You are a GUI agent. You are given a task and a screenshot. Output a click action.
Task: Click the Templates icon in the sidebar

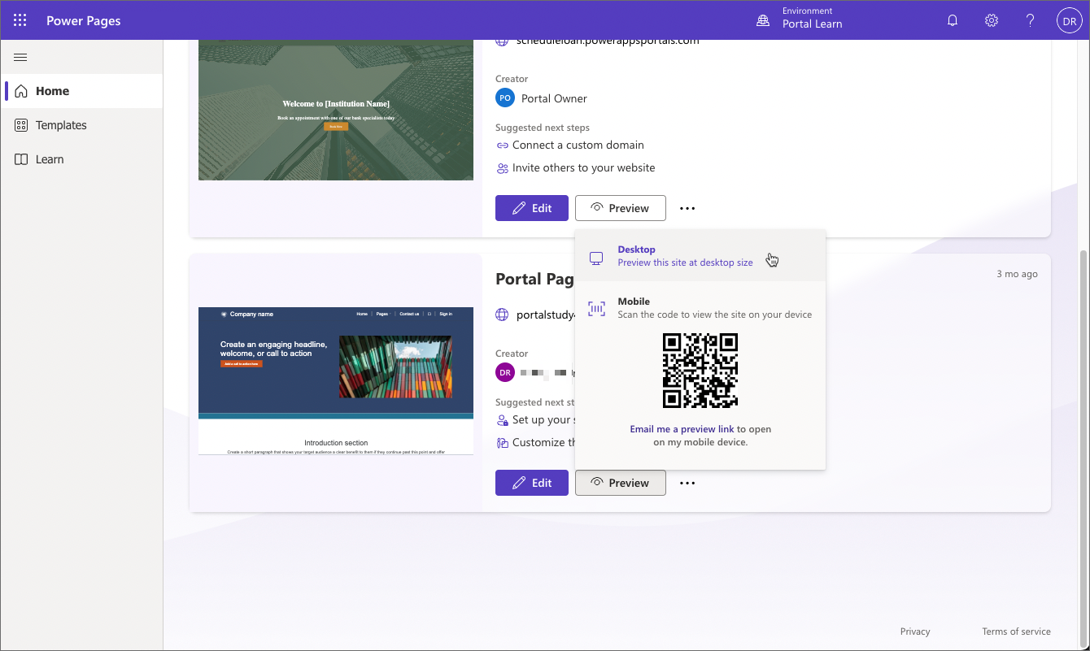tap(22, 124)
